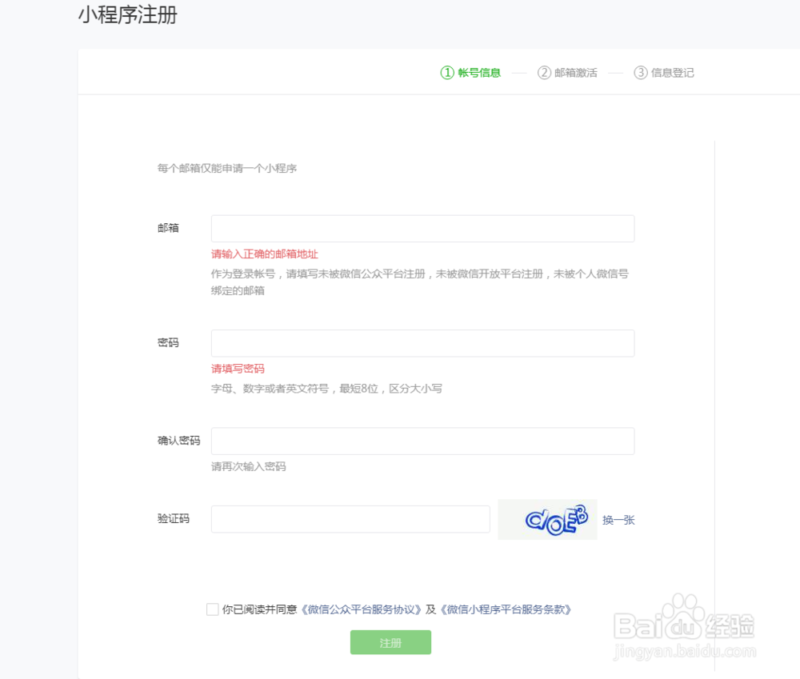Click the captcha image
Screen dimensions: 800x679
(547, 519)
